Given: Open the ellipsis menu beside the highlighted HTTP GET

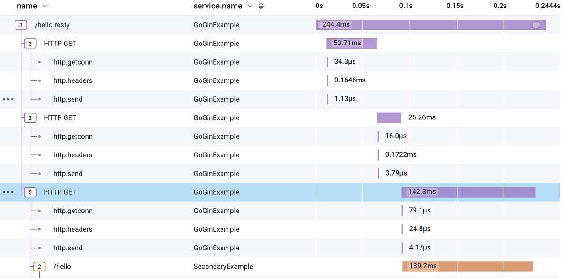Looking at the screenshot, I should 8,192.
